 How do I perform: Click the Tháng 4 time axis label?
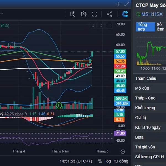coord(19,151)
